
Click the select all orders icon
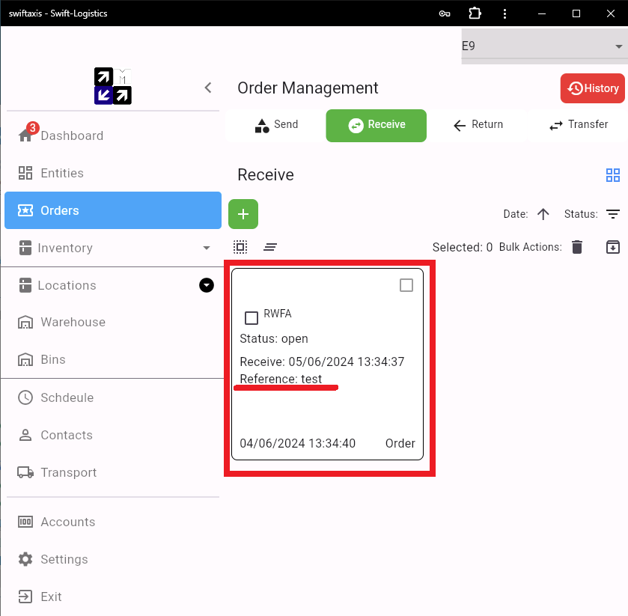pyautogui.click(x=240, y=247)
